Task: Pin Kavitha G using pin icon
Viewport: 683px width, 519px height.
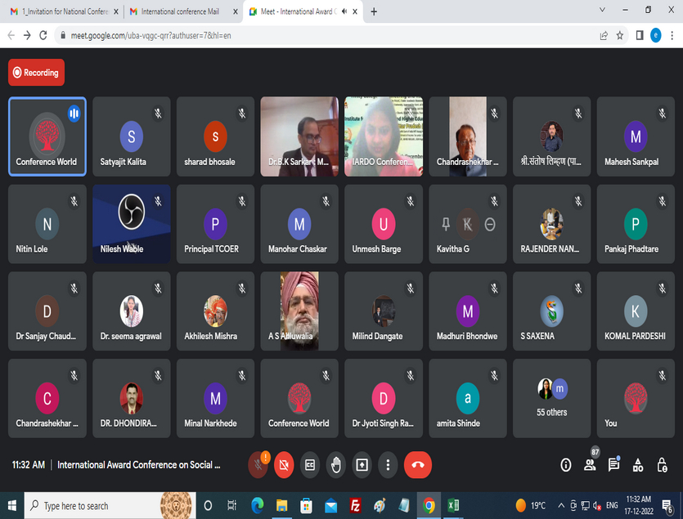Action: coord(446,224)
